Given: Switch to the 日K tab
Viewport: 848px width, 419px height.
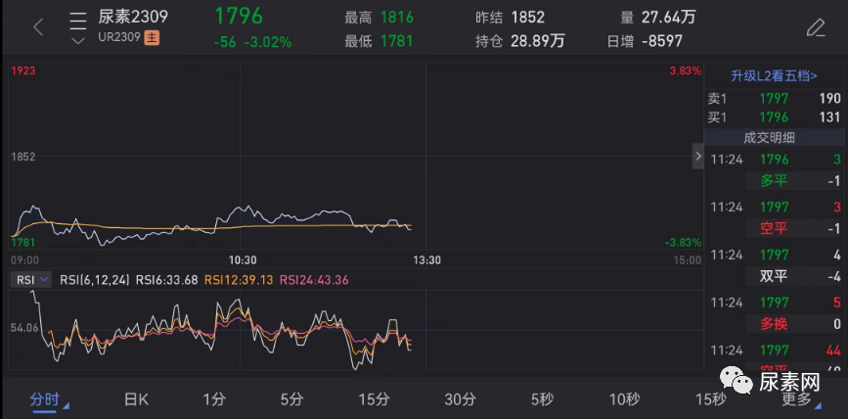Looking at the screenshot, I should click(136, 400).
